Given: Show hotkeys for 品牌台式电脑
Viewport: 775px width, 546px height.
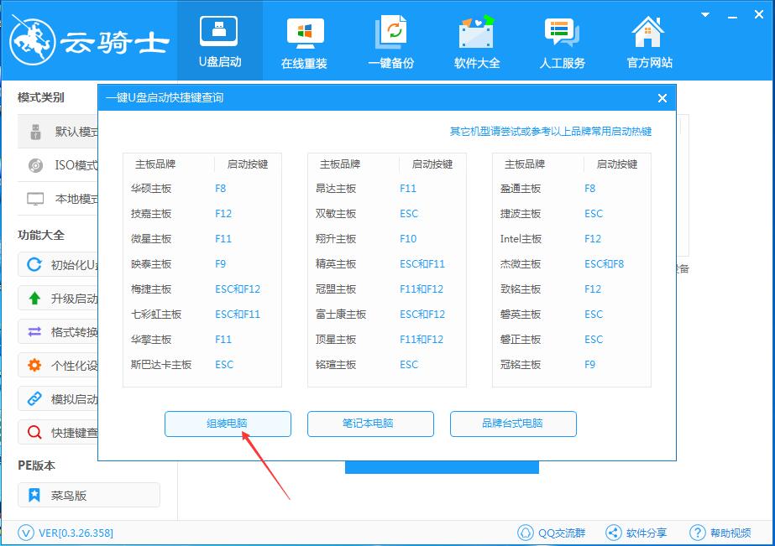Looking at the screenshot, I should [x=513, y=424].
